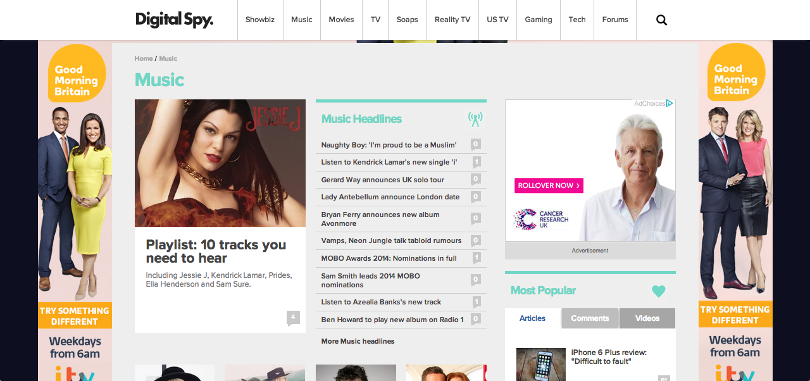Open comment count for Lady Antebellum headline
810x381 pixels.
coord(476,197)
